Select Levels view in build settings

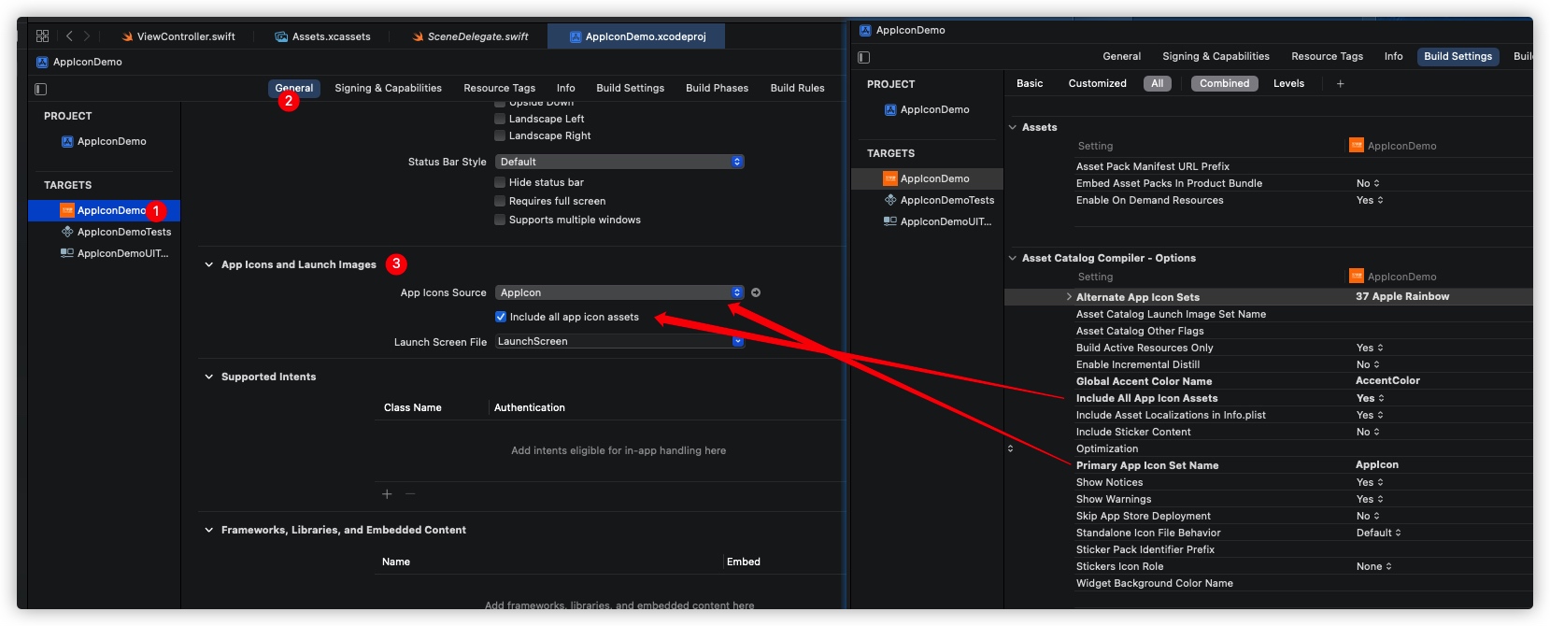1289,83
